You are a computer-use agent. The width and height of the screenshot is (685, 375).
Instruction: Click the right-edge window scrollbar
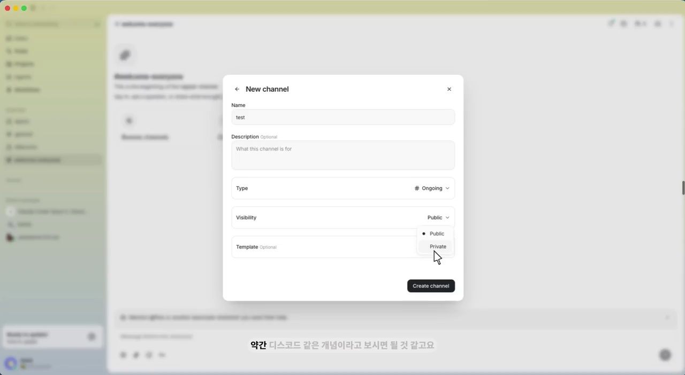683,188
